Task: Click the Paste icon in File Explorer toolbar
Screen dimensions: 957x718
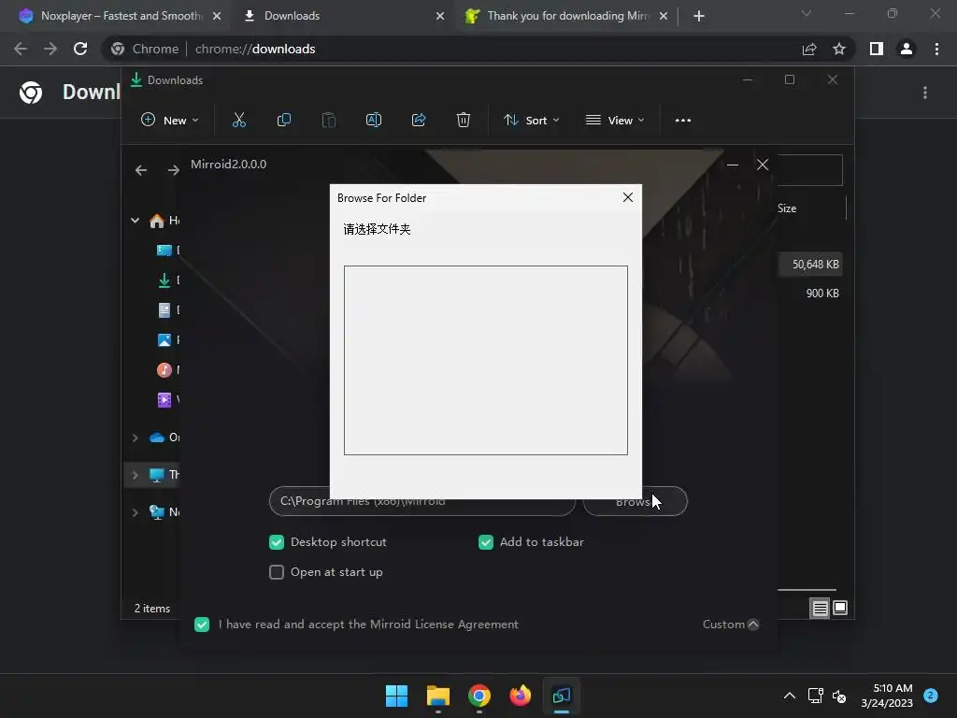Action: click(329, 121)
